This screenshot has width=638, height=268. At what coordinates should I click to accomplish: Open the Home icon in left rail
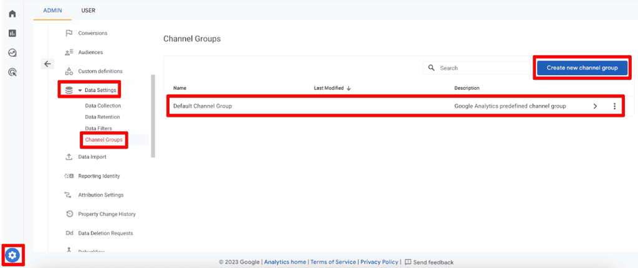coord(12,14)
